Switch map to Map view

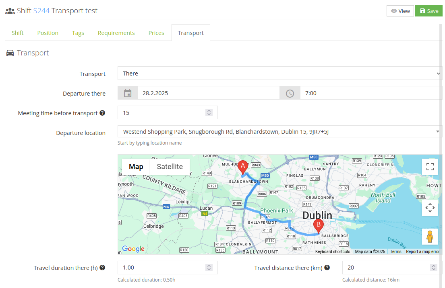click(136, 167)
